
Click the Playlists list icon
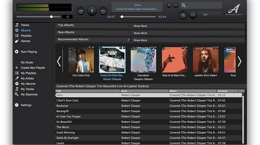[17, 36]
